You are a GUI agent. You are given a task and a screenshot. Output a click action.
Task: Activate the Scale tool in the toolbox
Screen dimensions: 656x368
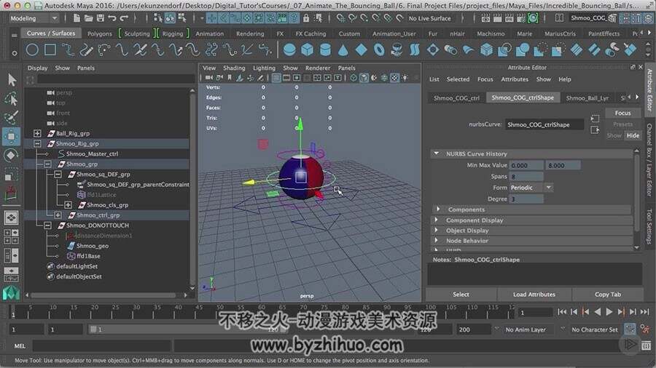point(11,175)
